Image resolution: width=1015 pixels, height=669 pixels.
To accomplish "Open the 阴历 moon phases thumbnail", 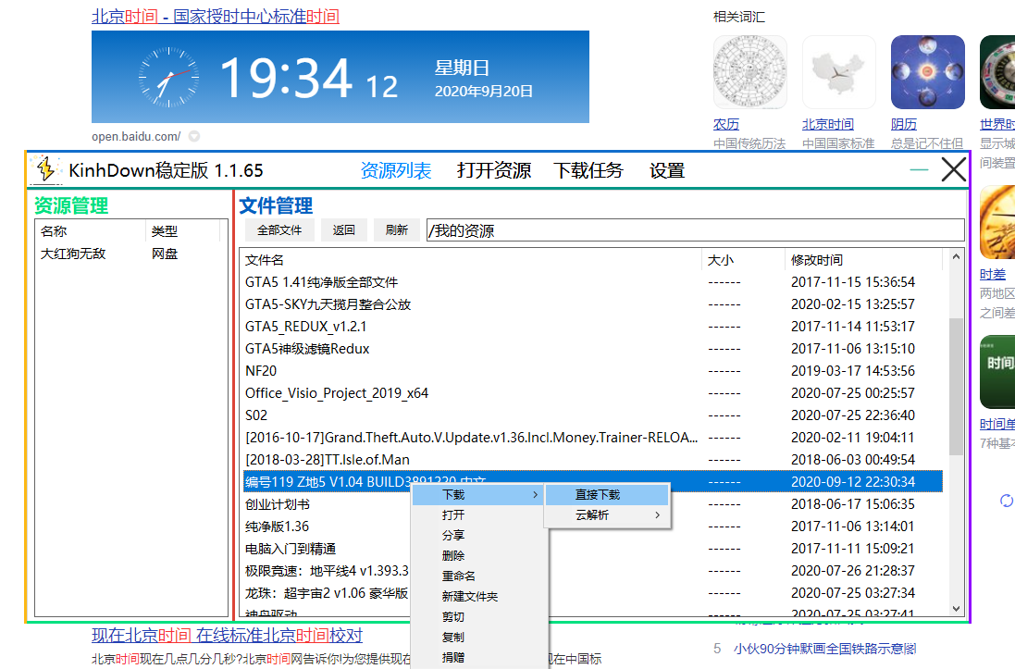I will 927,72.
